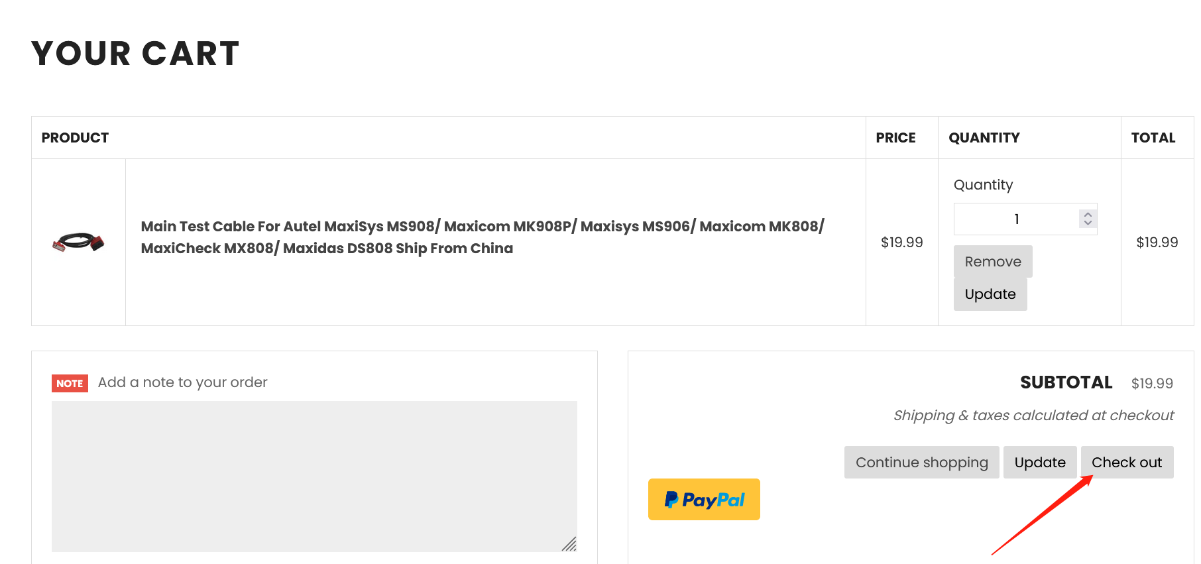The image size is (1201, 564).
Task: Click the PayPal logo icon
Action: tap(671, 500)
